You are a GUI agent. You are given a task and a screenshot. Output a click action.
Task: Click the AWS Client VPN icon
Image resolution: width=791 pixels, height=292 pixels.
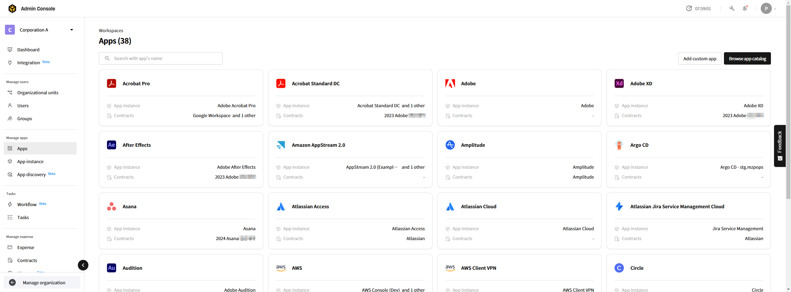click(x=450, y=268)
